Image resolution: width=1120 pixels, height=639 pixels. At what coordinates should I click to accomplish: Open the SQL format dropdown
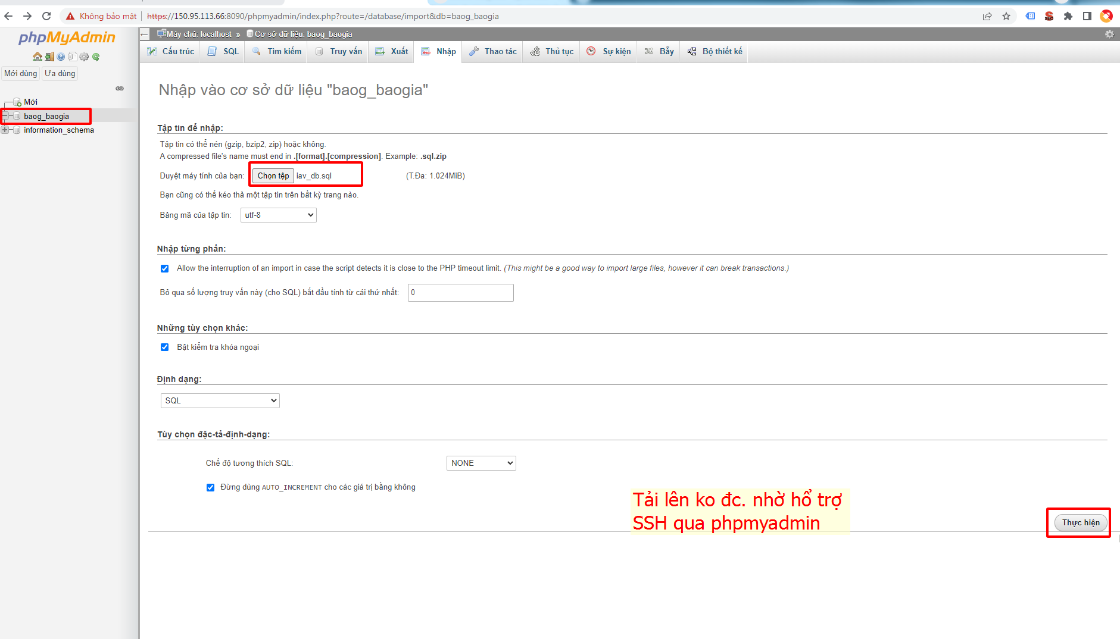pos(220,400)
